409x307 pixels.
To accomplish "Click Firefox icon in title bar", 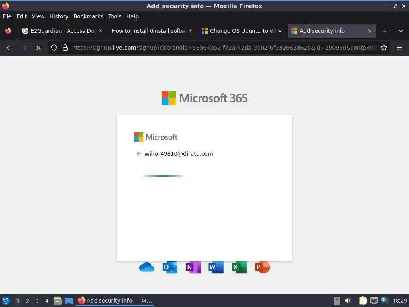I will click(x=6, y=6).
